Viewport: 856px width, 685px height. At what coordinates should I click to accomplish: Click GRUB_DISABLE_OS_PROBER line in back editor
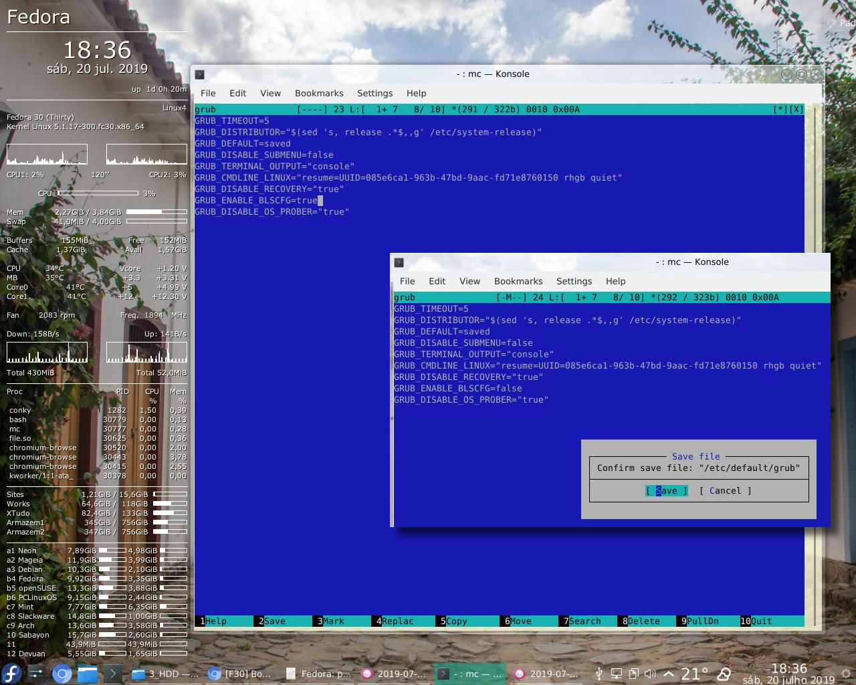(272, 211)
